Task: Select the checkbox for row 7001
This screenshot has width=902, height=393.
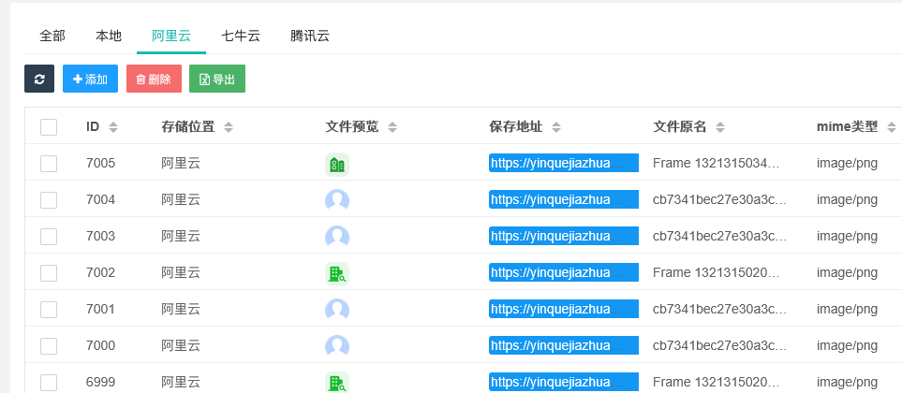Action: click(49, 310)
